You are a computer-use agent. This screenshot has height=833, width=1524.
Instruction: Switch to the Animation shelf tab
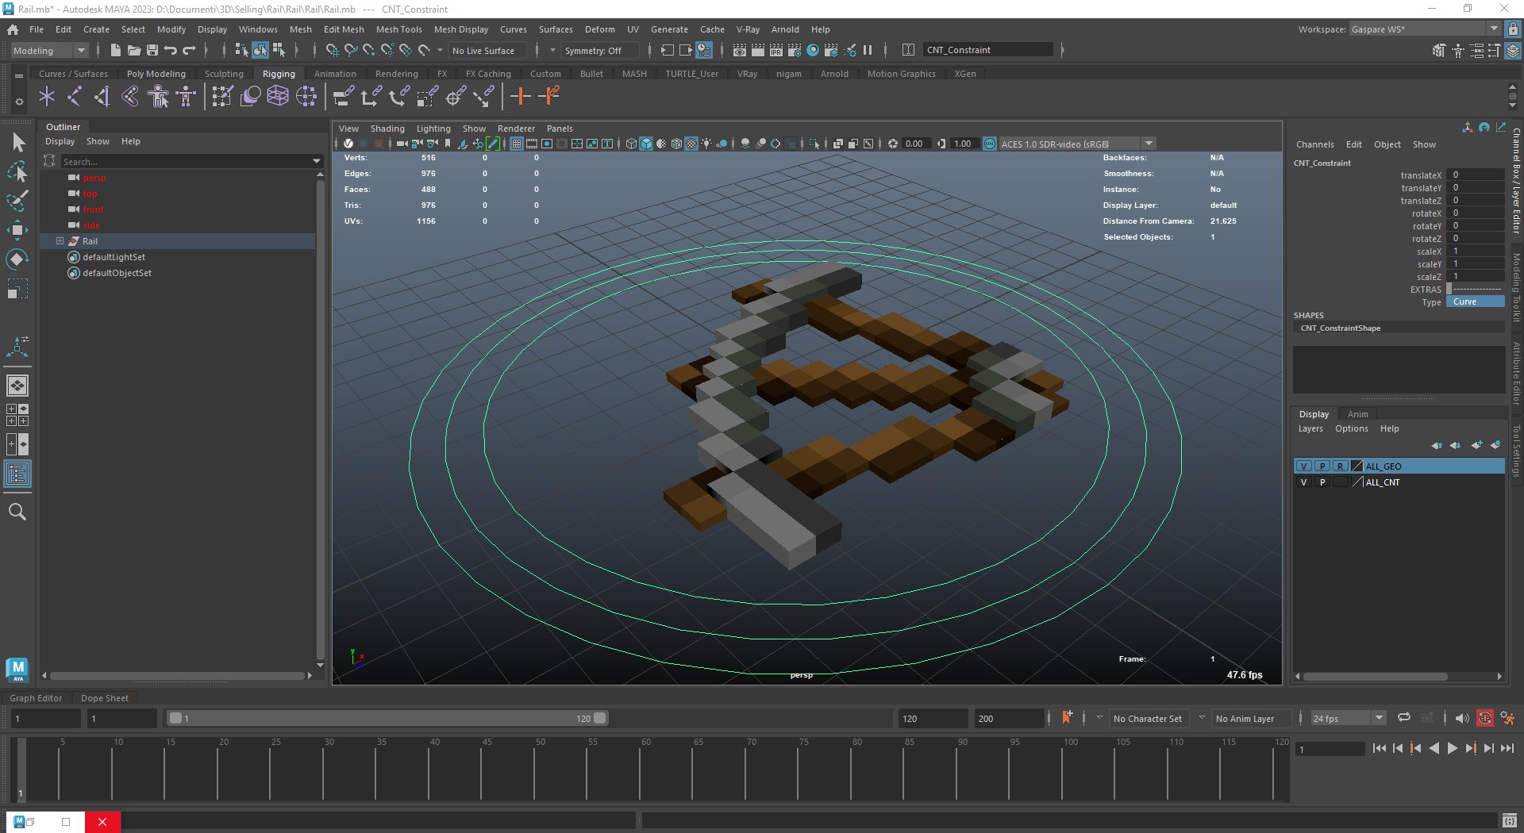335,74
